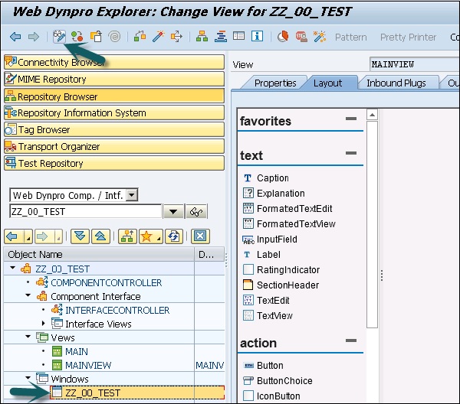Click the Display/Change toggle icon in toolbar
Image resolution: width=460 pixels, height=404 pixels.
click(59, 37)
